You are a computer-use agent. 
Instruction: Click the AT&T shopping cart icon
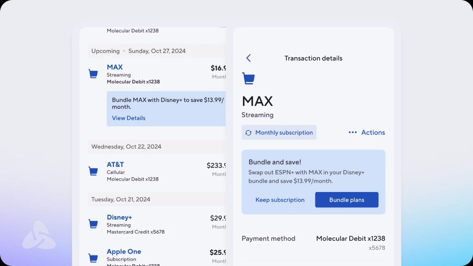pos(93,171)
